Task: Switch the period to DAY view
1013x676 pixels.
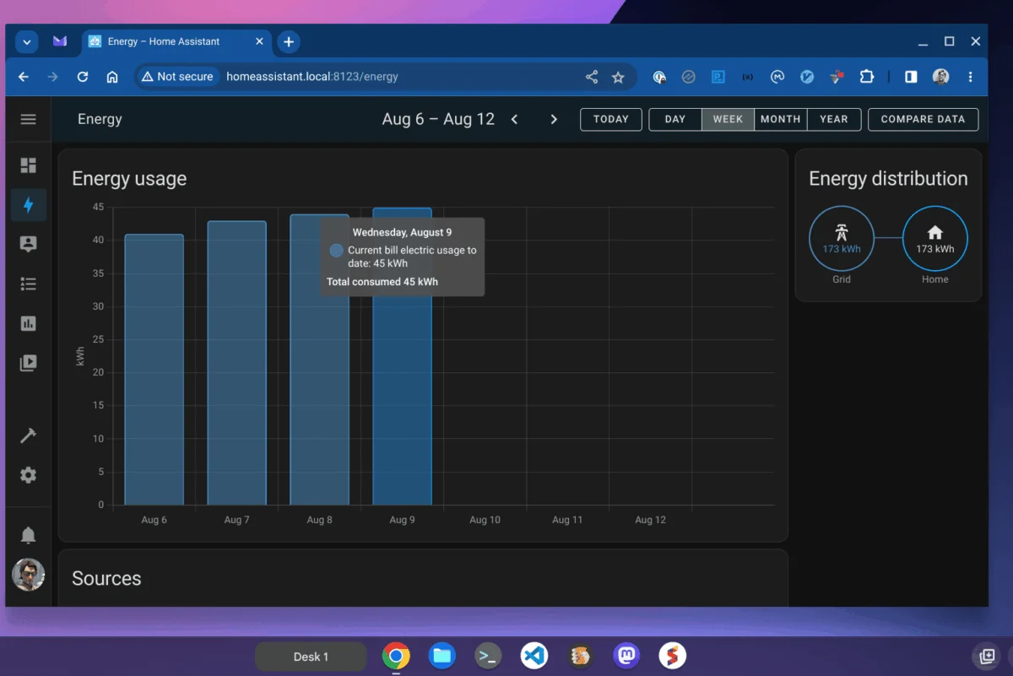Action: pyautogui.click(x=674, y=119)
